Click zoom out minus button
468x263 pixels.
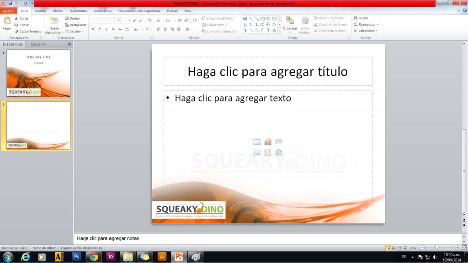422,247
